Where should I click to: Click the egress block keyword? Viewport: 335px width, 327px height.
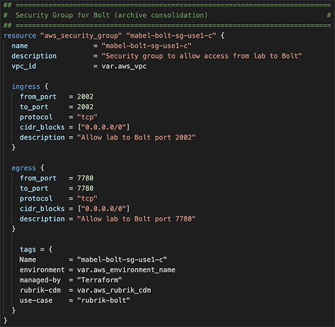[23, 168]
